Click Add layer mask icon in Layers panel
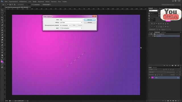Image resolution: width=182 pixels, height=102 pixels. [168, 101]
